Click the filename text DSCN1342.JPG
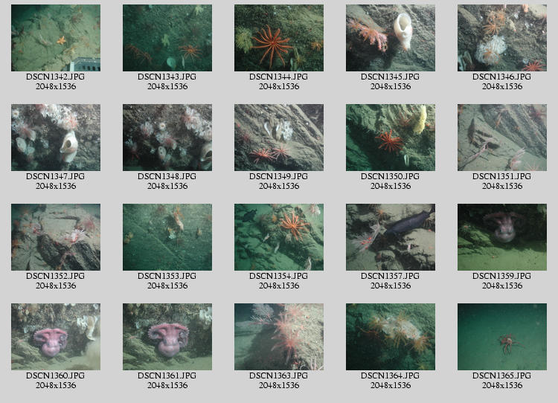Image resolution: width=558 pixels, height=403 pixels. point(56,77)
